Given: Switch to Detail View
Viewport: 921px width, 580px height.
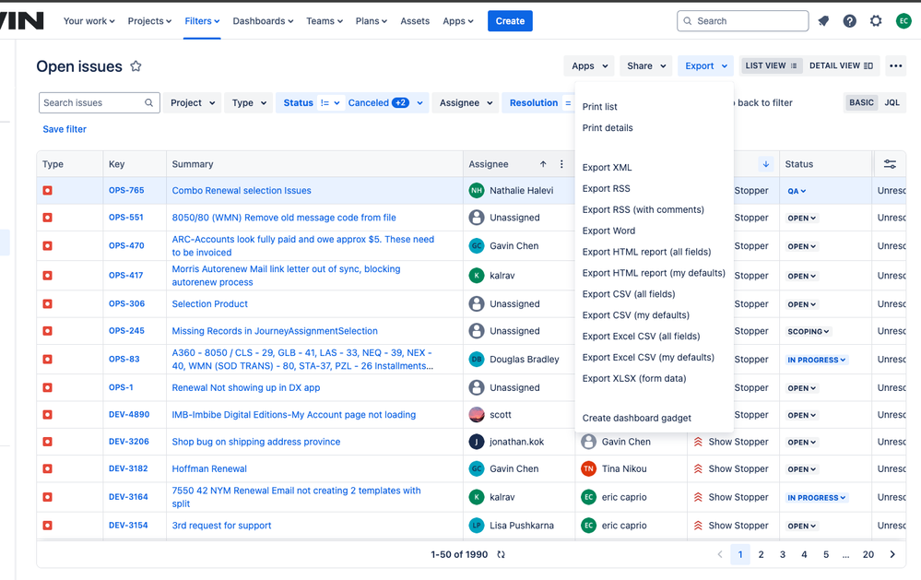Looking at the screenshot, I should click(x=841, y=65).
